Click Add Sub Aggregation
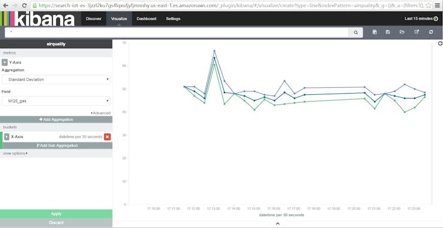 [x=57, y=146]
